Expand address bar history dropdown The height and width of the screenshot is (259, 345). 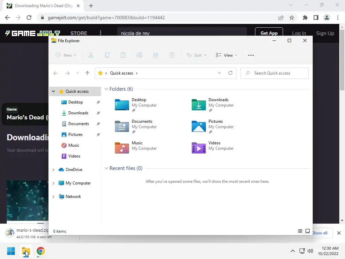click(x=219, y=73)
